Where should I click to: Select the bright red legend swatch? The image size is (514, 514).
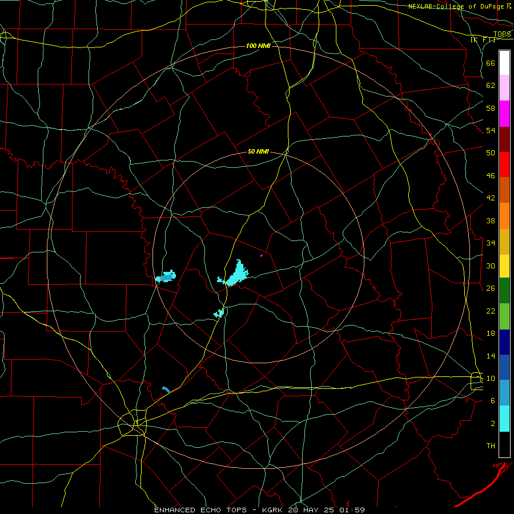tap(504, 164)
